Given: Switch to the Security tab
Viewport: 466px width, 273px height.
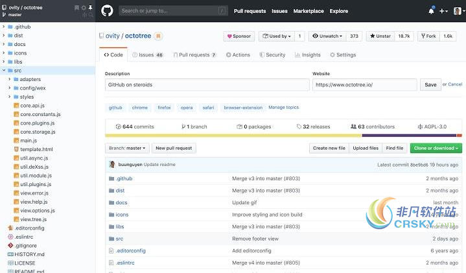Looking at the screenshot, I should point(272,54).
